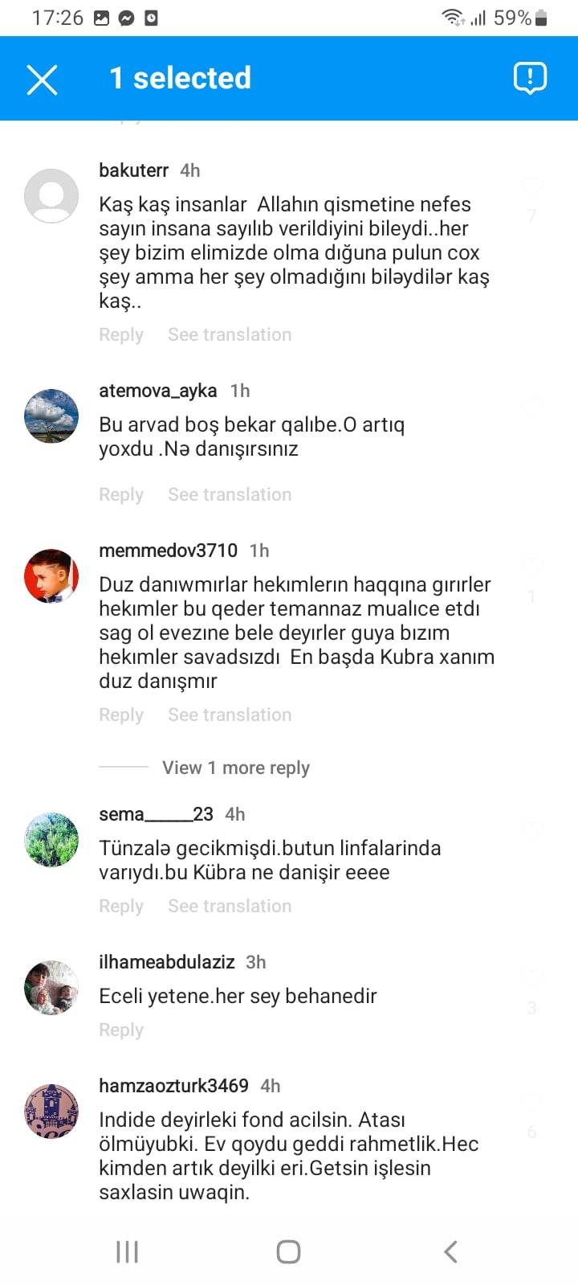The width and height of the screenshot is (578, 1286).
Task: Like bakuterr's comment with the heart
Action: pyautogui.click(x=531, y=186)
